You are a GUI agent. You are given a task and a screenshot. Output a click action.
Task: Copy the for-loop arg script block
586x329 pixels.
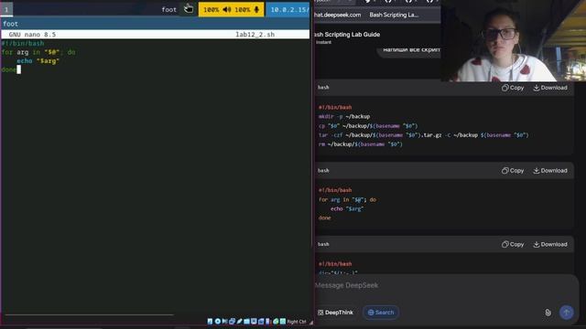pyautogui.click(x=513, y=171)
